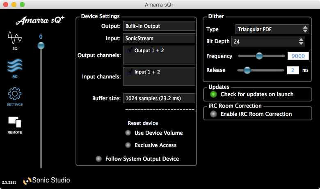Click the Frequency slider knob
The width and height of the screenshot is (320, 189).
259,56
